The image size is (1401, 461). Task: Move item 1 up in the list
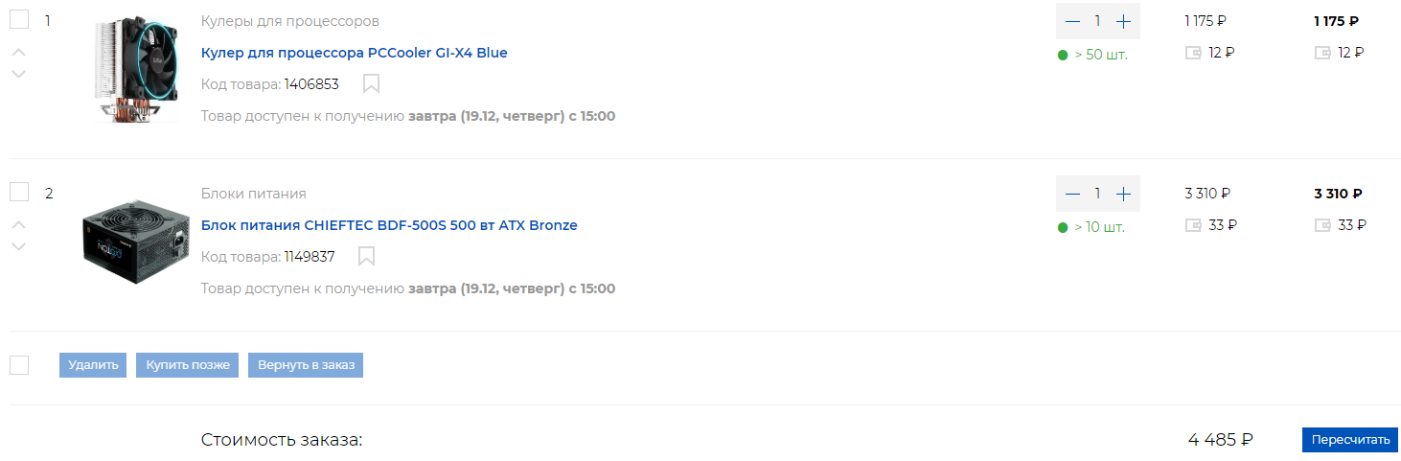pyautogui.click(x=18, y=52)
